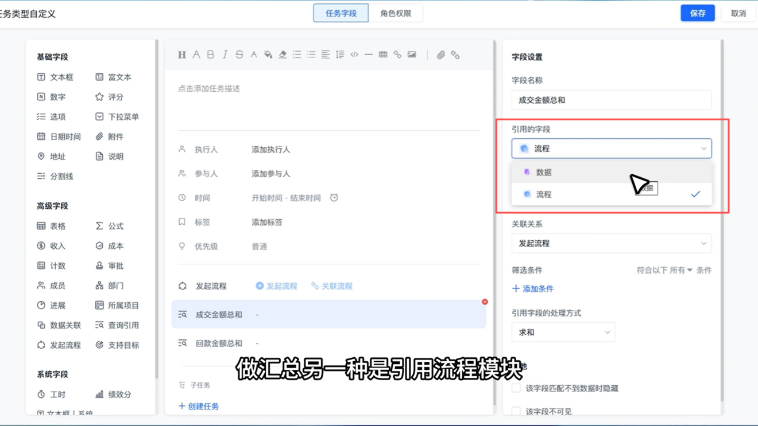Insert an image via toolbar icon
This screenshot has width=758, height=426.
[x=412, y=55]
